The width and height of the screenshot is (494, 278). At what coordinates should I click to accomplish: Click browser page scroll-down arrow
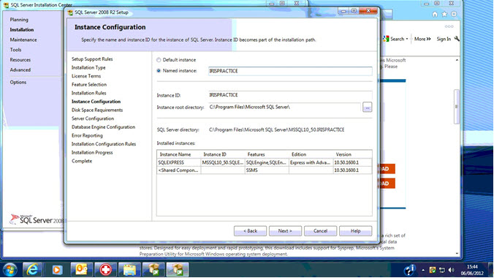pyautogui.click(x=457, y=254)
